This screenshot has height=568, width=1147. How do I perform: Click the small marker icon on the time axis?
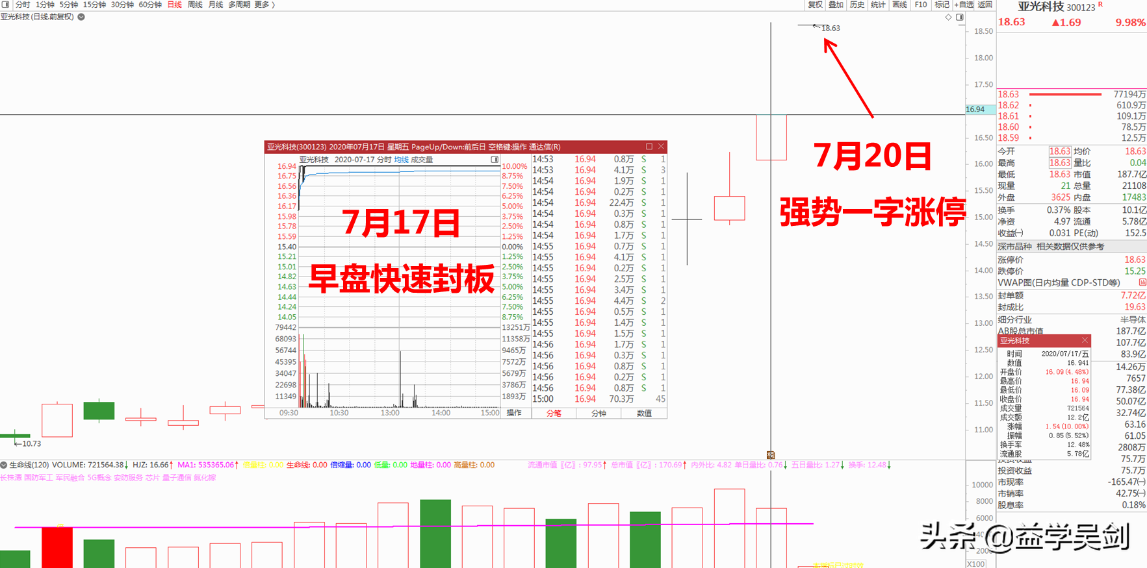(771, 455)
